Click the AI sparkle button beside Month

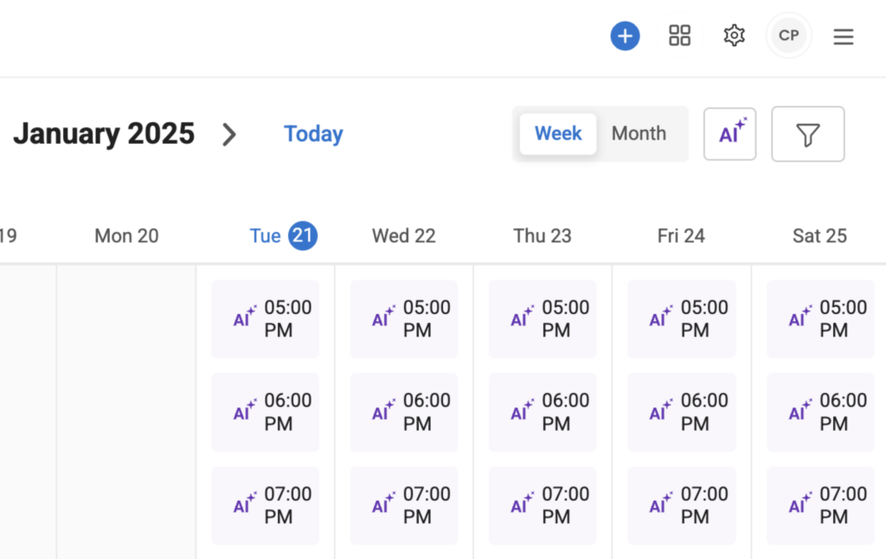click(730, 134)
